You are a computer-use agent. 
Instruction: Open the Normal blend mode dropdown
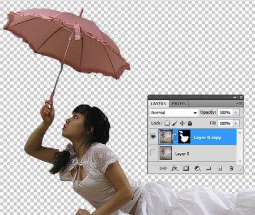pyautogui.click(x=174, y=113)
